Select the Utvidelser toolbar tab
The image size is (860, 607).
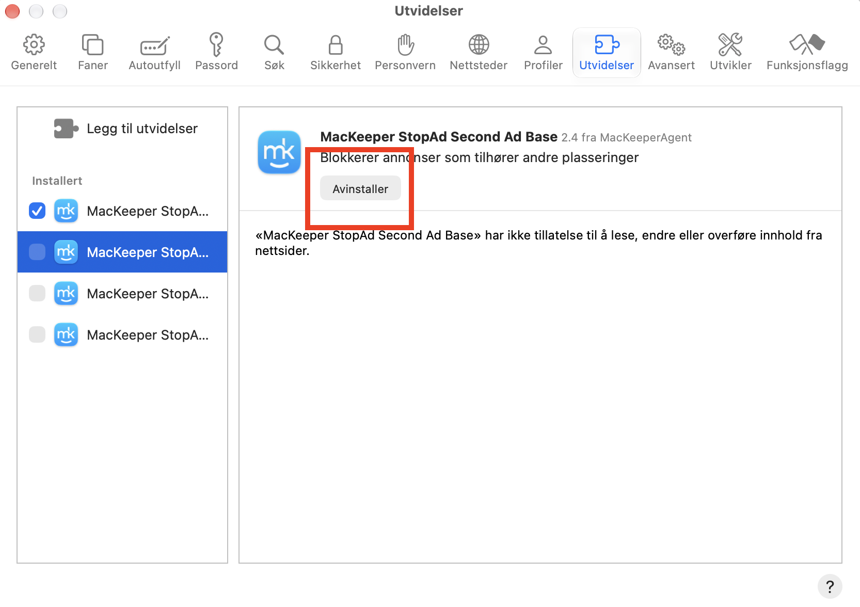click(x=607, y=52)
